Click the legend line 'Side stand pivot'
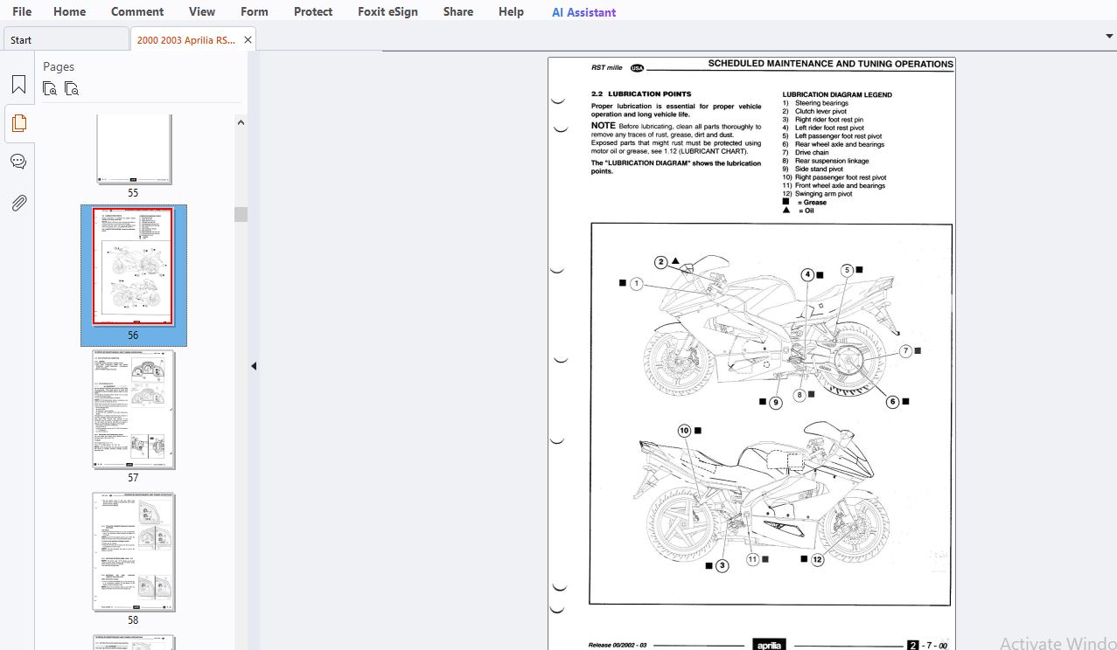Viewport: 1117px width, 650px height. 819,169
